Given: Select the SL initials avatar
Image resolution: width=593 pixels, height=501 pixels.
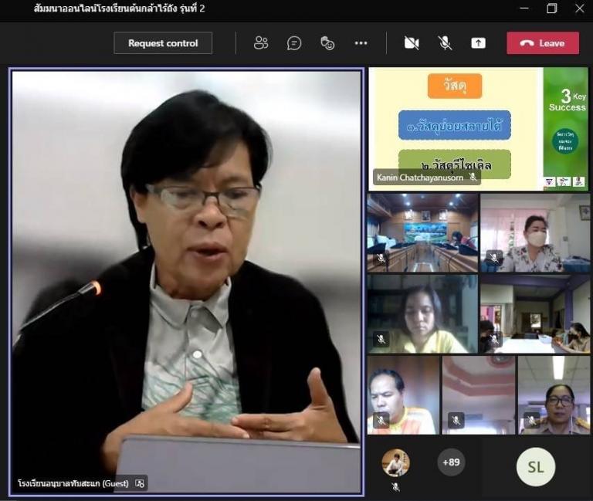Looking at the screenshot, I should point(535,466).
